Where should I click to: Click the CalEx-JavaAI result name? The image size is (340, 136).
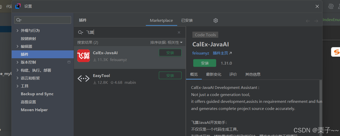click(105, 53)
